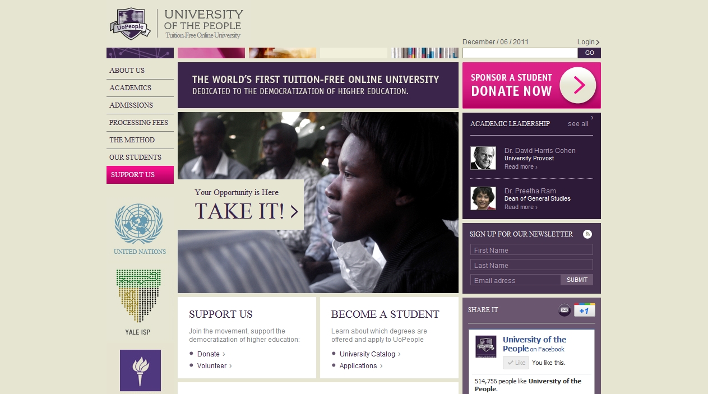Share the page via email envelope icon
This screenshot has height=394, width=708.
pyautogui.click(x=564, y=310)
